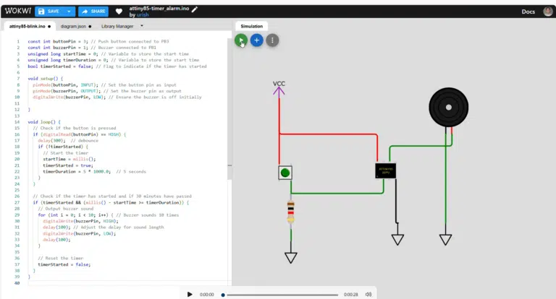Screen dimensions: 556x299
Task: Click the editor vertical scrollbar
Action: 229,110
